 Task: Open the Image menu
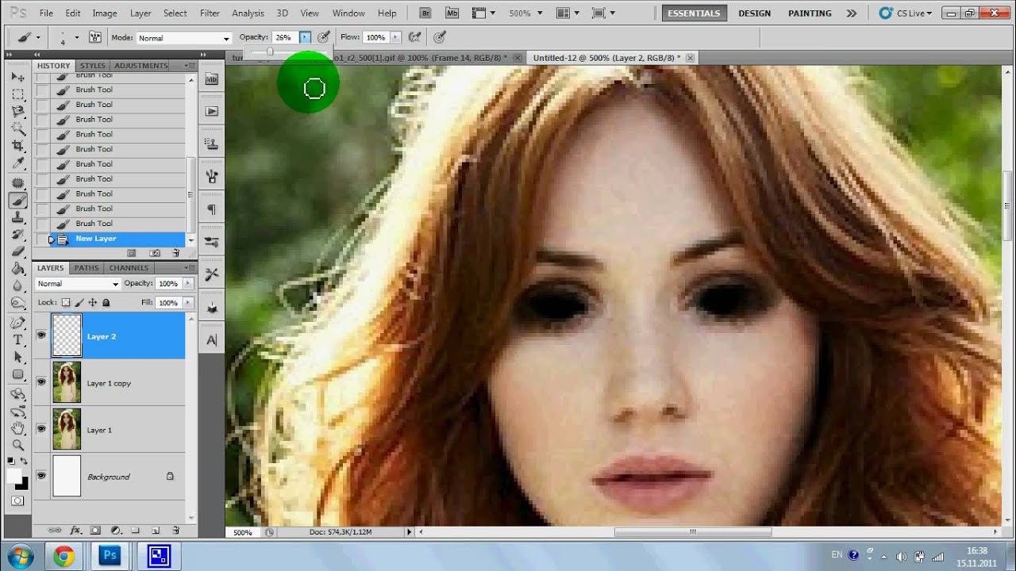click(105, 13)
